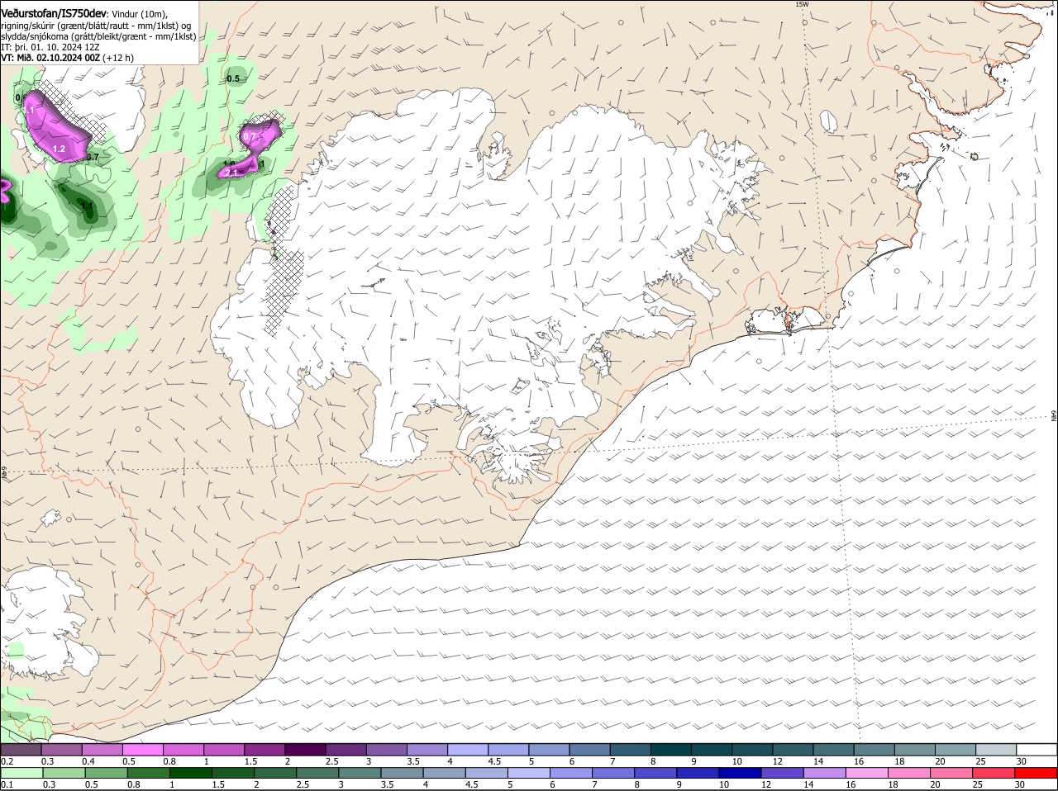Click the white 2.1 value on the map

[x=232, y=172]
